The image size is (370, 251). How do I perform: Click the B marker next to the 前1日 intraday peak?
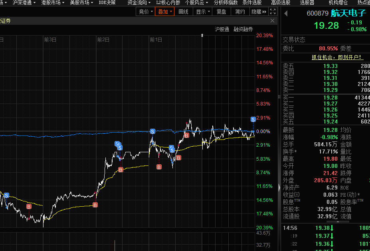tap(186, 135)
